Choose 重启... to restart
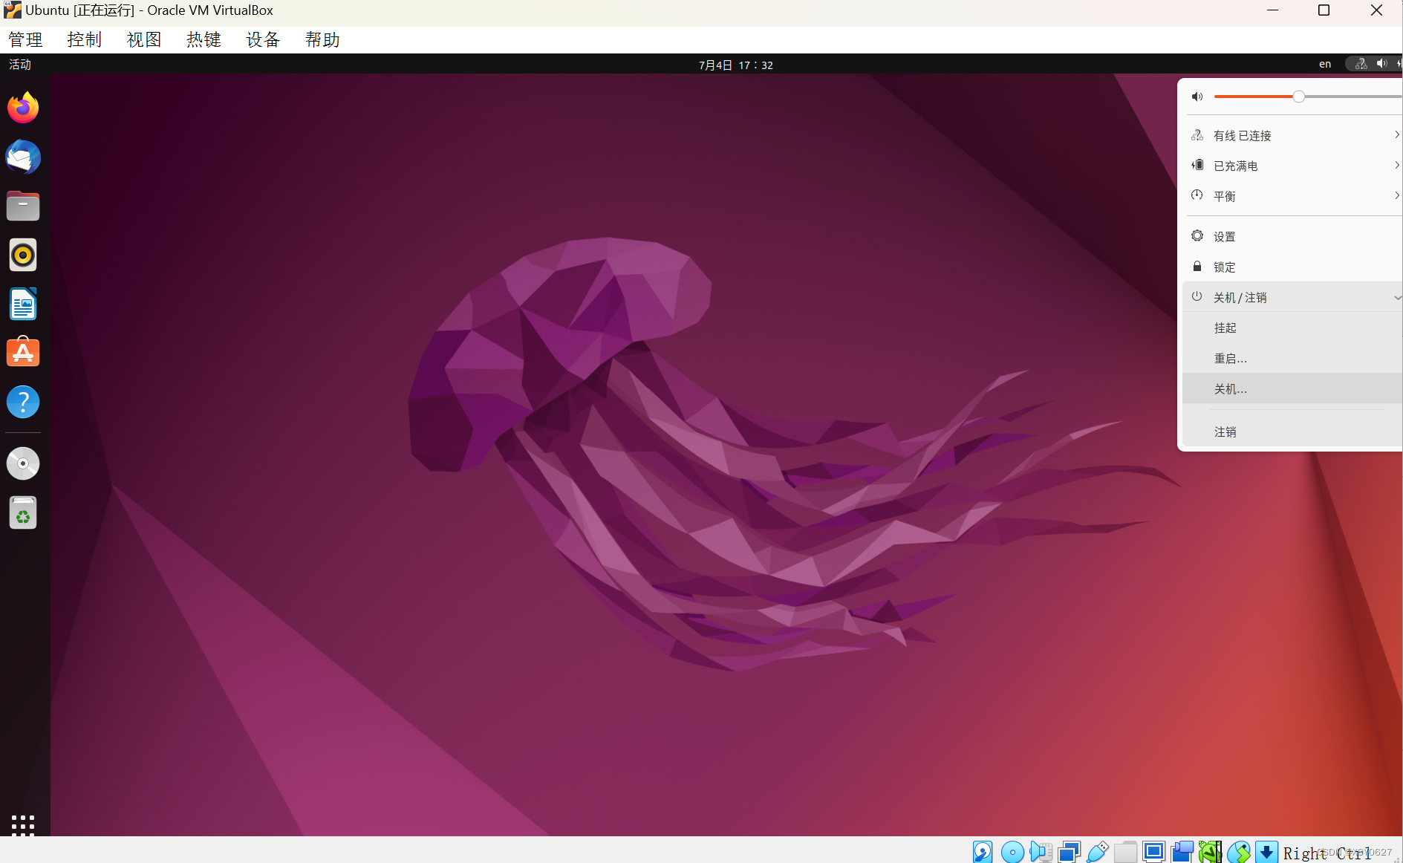The width and height of the screenshot is (1403, 863). [1292, 358]
